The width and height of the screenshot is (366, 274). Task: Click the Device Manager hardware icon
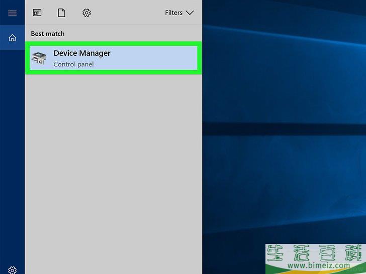[39, 59]
